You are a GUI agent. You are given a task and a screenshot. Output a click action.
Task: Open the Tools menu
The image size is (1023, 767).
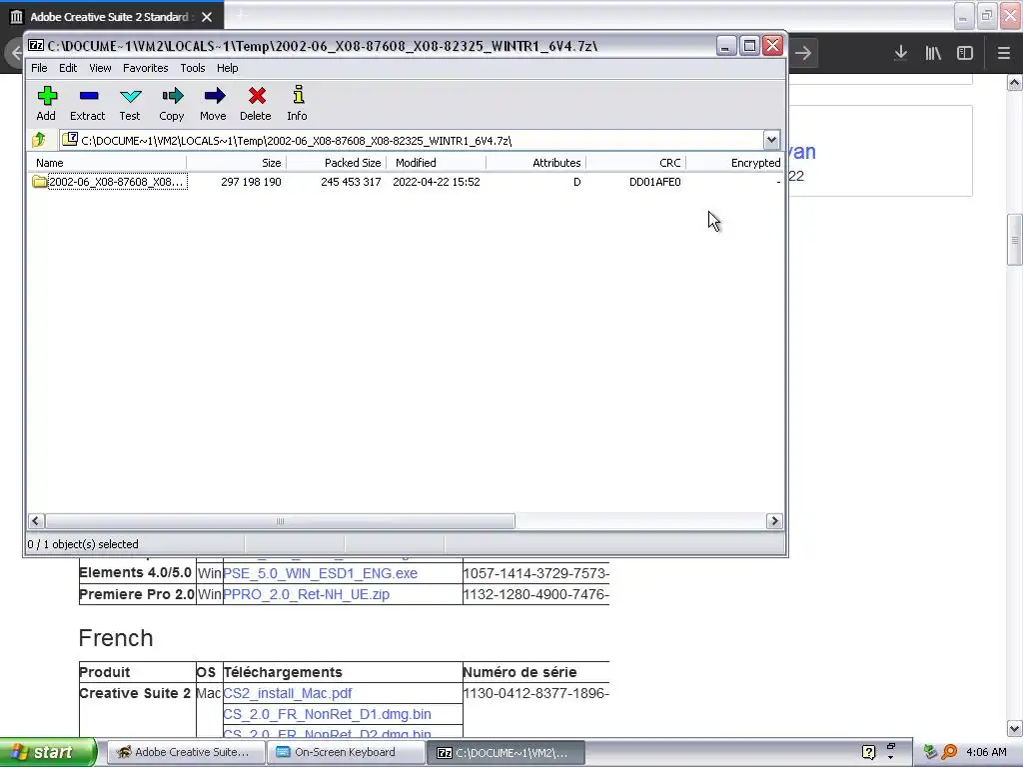point(193,68)
